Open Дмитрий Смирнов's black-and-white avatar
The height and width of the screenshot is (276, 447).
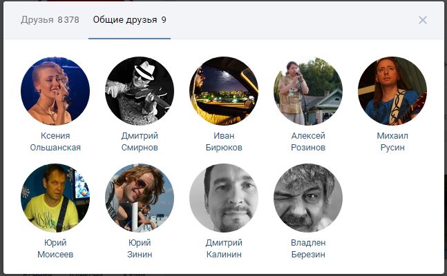(x=140, y=91)
